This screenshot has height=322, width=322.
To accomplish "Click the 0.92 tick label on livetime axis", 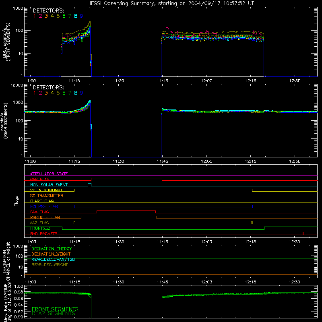I will point(19,312).
